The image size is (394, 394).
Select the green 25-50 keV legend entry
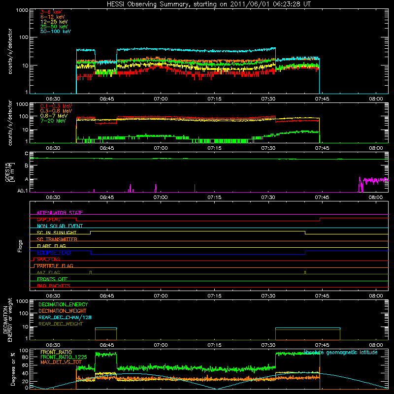[x=54, y=27]
